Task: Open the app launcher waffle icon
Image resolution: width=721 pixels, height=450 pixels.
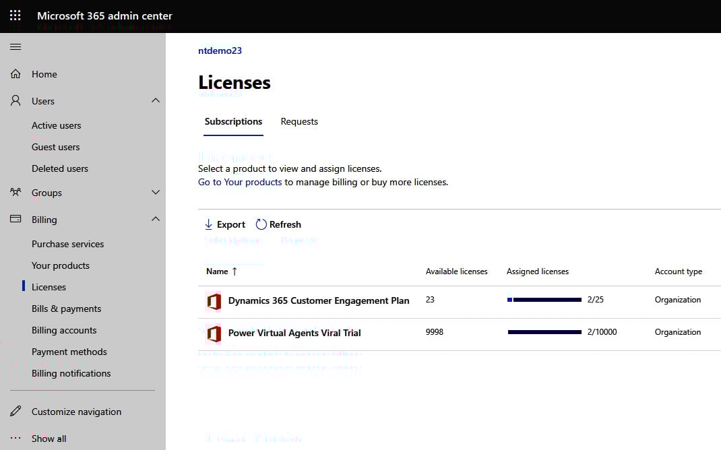Action: pyautogui.click(x=15, y=15)
